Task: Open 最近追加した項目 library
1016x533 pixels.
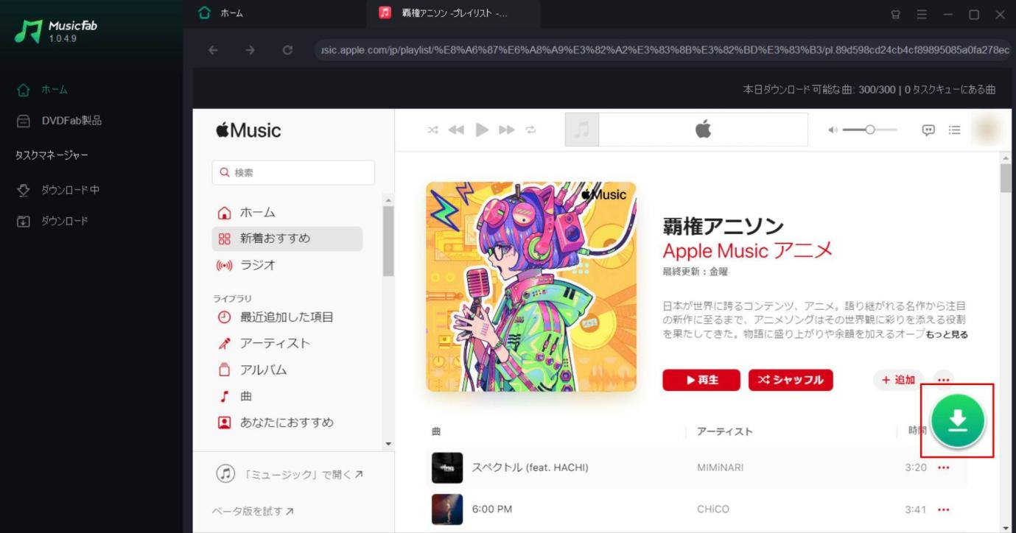Action: [x=287, y=317]
